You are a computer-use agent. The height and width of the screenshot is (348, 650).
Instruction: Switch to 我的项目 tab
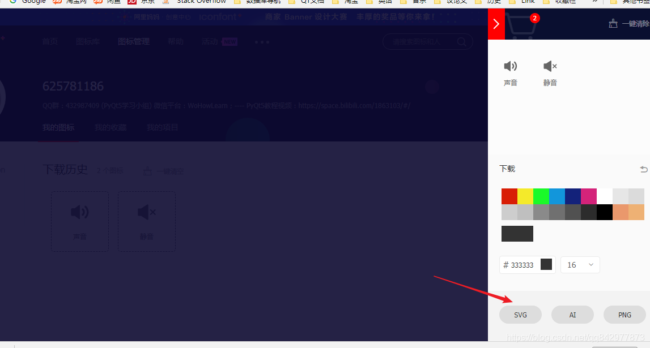pyautogui.click(x=163, y=127)
